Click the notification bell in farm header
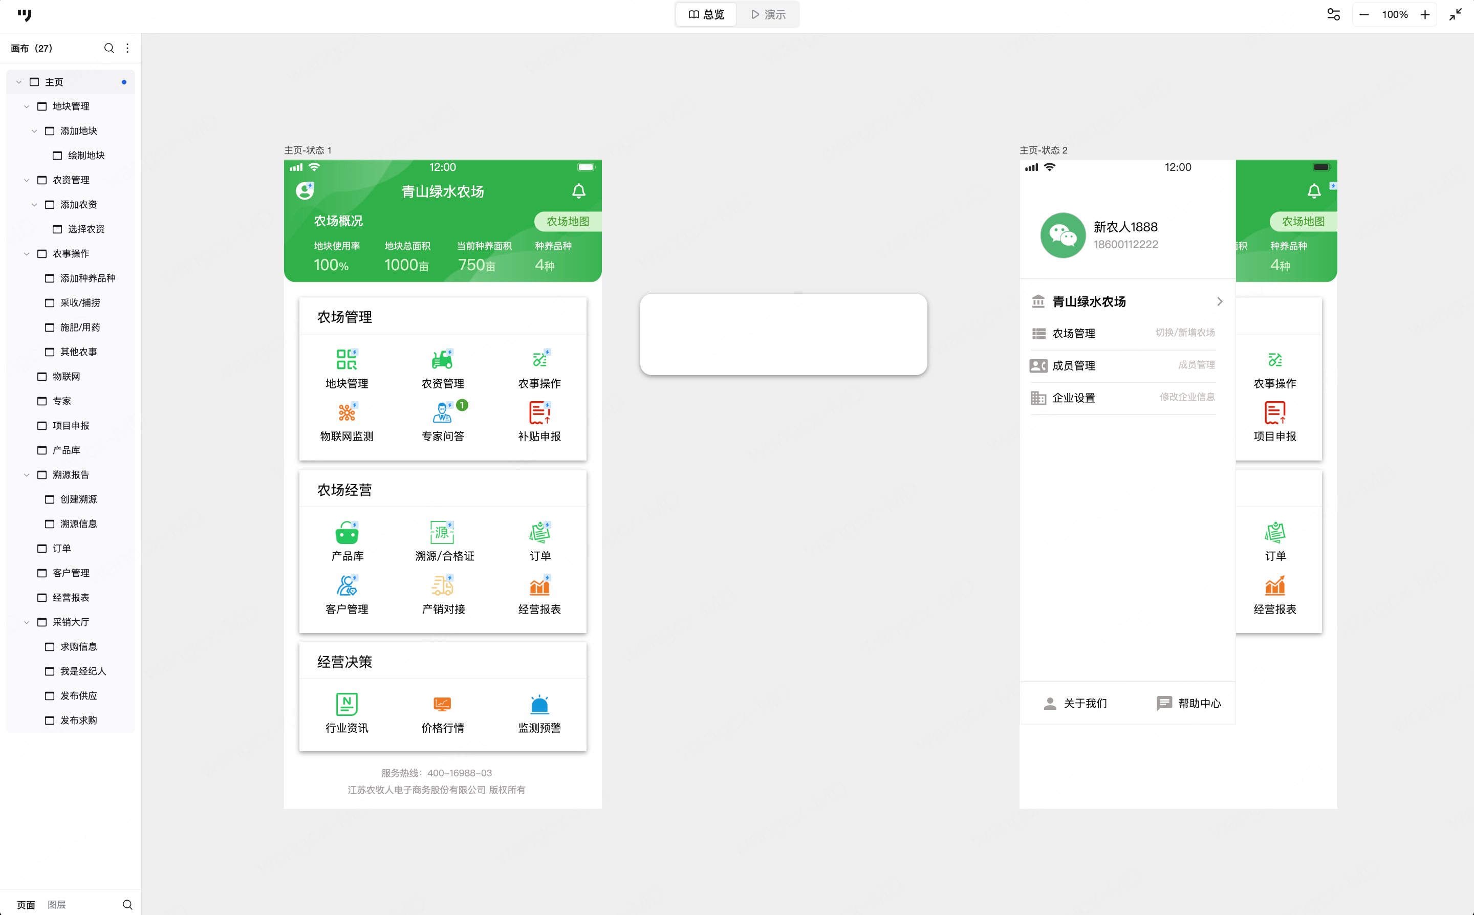This screenshot has height=915, width=1474. click(x=578, y=191)
